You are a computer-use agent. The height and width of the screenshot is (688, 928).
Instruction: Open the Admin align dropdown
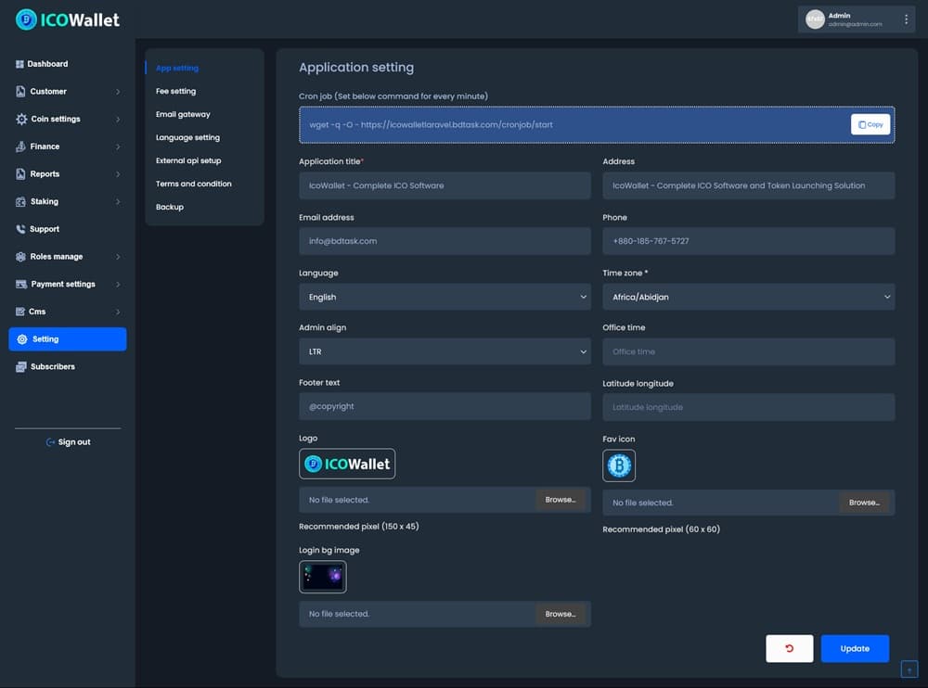click(445, 352)
